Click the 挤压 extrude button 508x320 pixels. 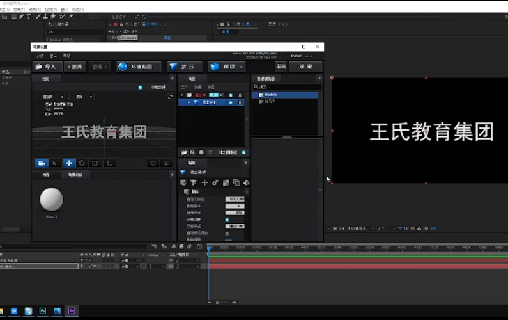pyautogui.click(x=185, y=67)
